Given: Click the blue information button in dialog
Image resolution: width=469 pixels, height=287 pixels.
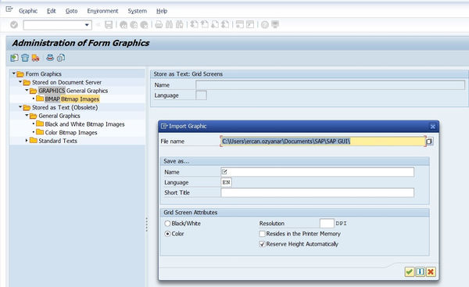Looking at the screenshot, I should tap(420, 271).
